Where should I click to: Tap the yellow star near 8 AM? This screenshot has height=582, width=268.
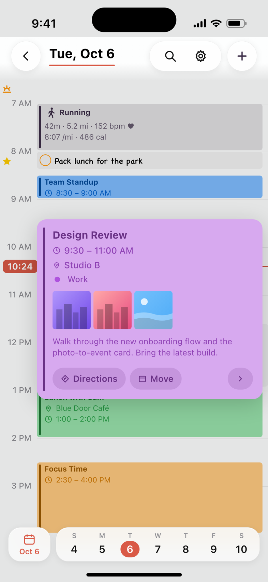coord(7,161)
